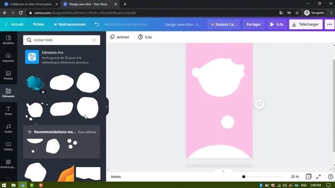
Task: Click the search magnifier icon
Action: pyautogui.click(x=29, y=40)
